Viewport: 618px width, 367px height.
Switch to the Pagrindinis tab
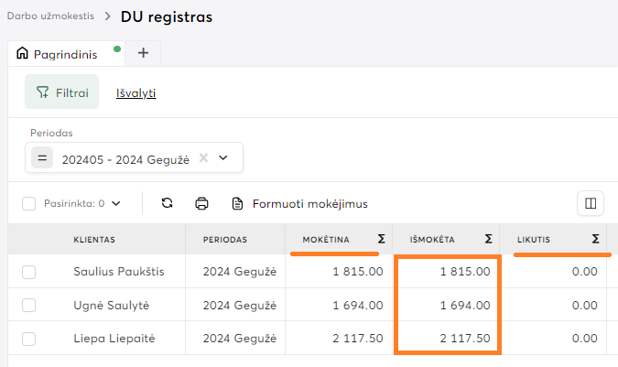64,54
